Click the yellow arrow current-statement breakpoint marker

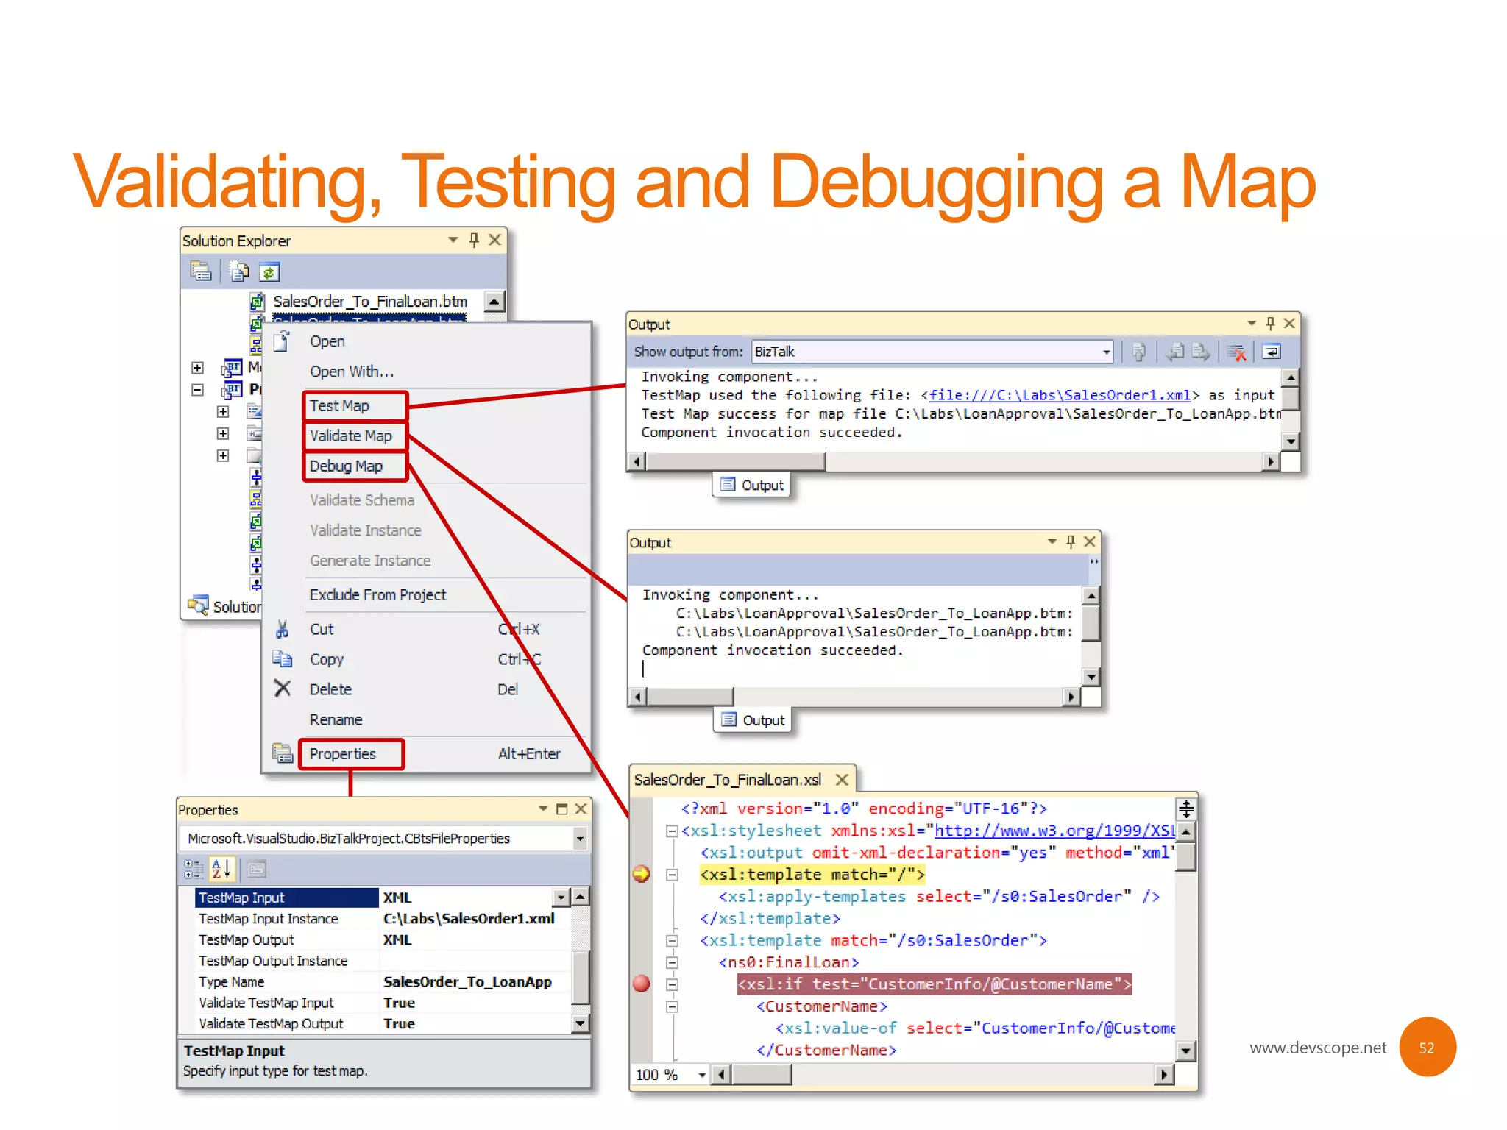(642, 874)
